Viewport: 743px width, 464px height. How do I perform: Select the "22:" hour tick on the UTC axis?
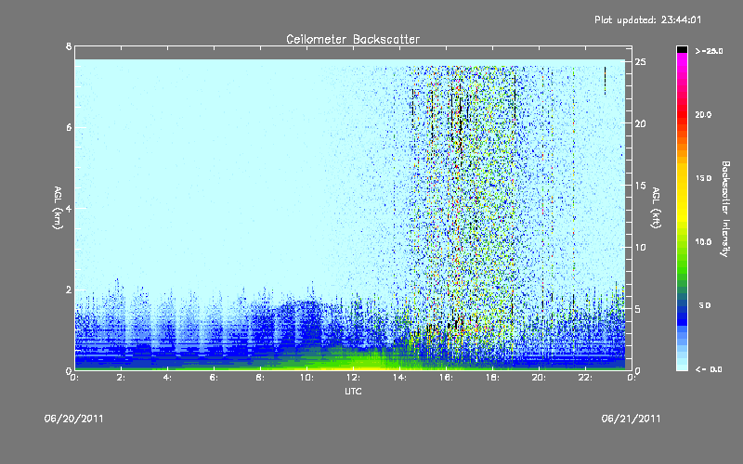pos(585,378)
